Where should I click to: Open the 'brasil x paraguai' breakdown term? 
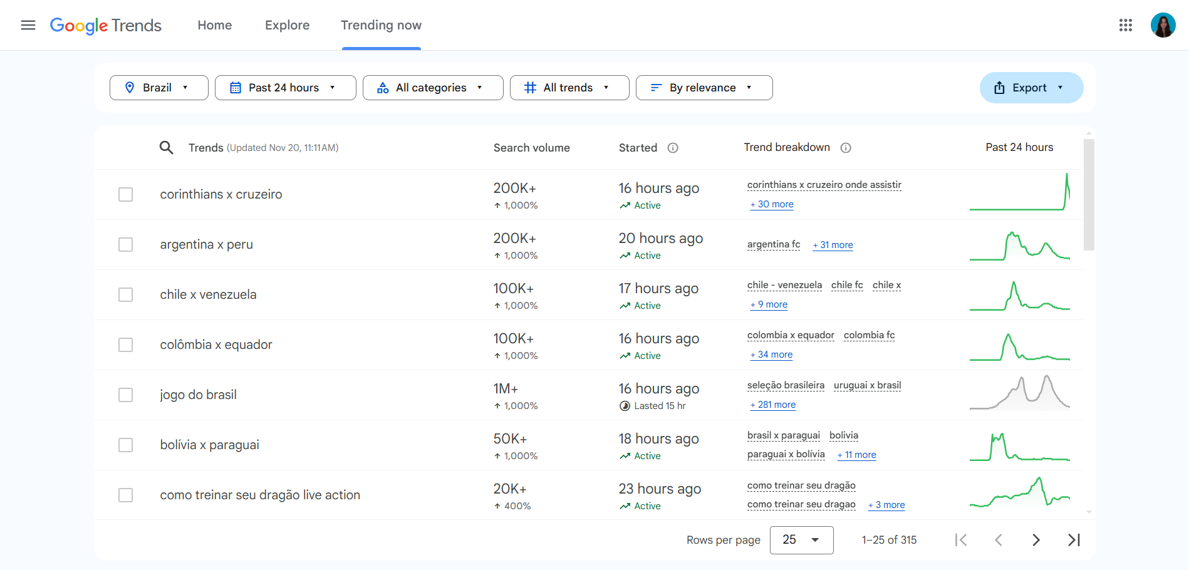tap(784, 435)
